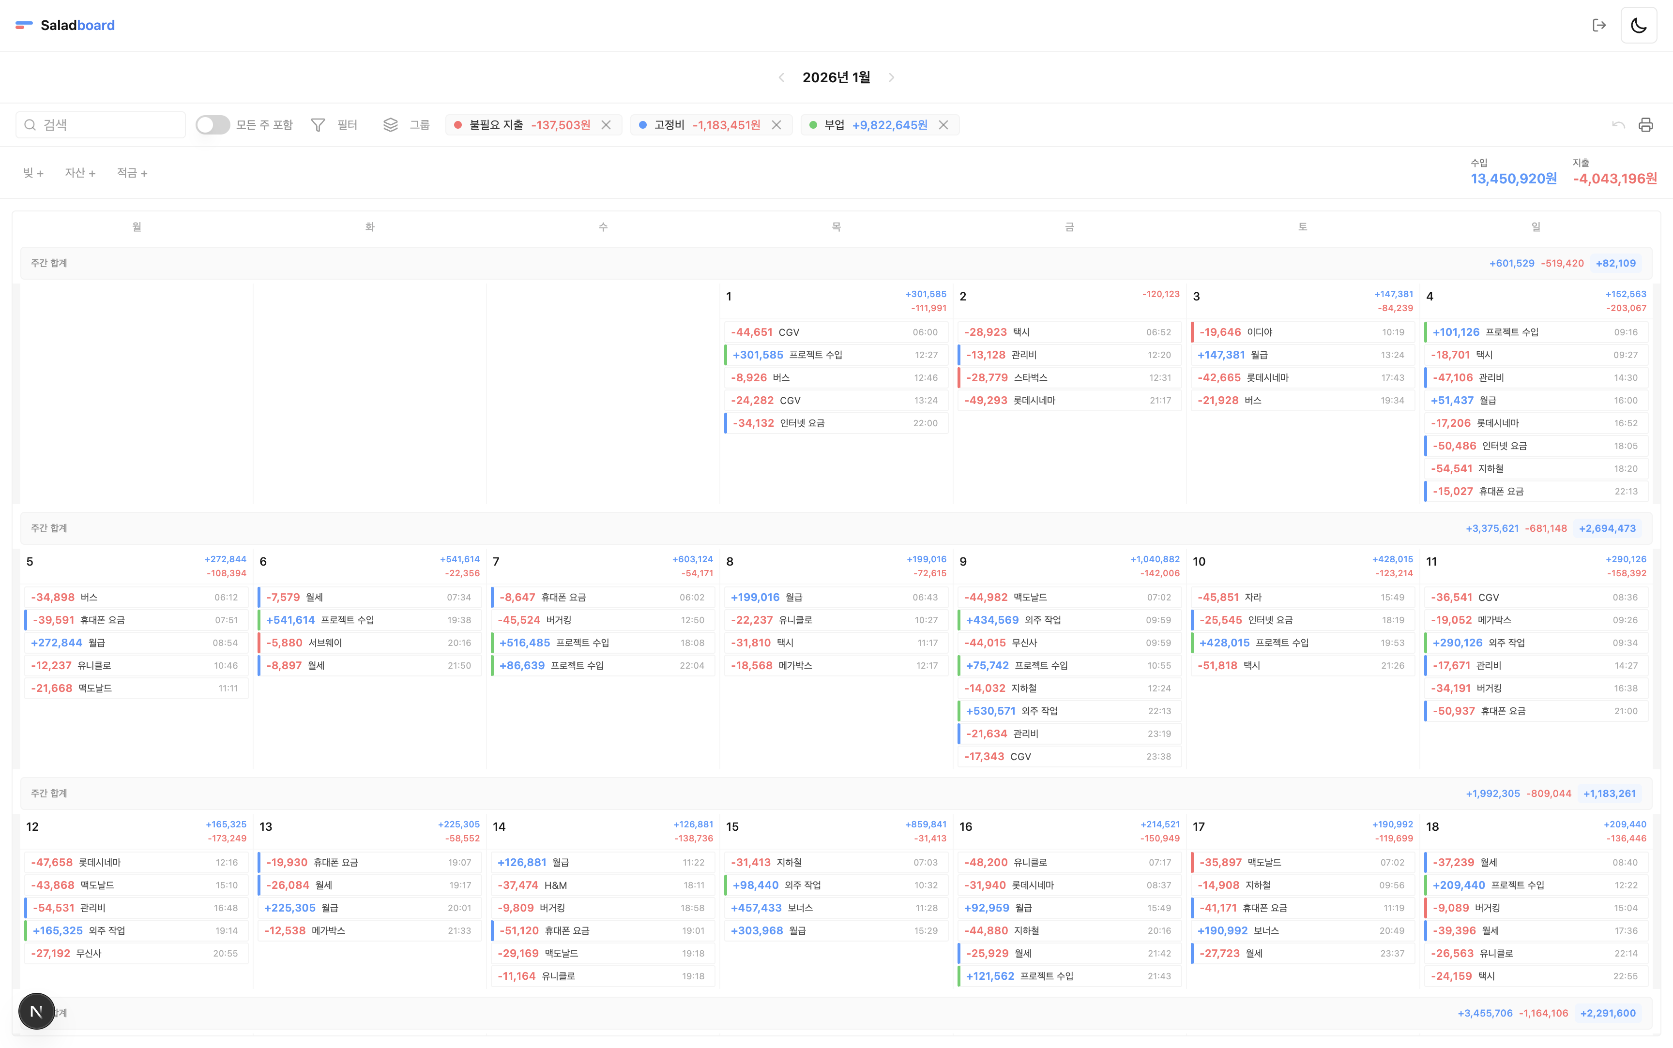Open the -37,474 H&M entry
1673x1048 pixels.
coord(603,885)
